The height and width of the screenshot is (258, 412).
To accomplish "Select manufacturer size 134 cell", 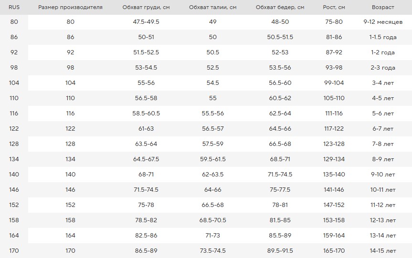I will coord(71,159).
